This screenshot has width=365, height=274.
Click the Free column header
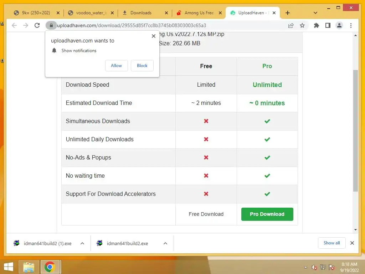click(x=206, y=66)
